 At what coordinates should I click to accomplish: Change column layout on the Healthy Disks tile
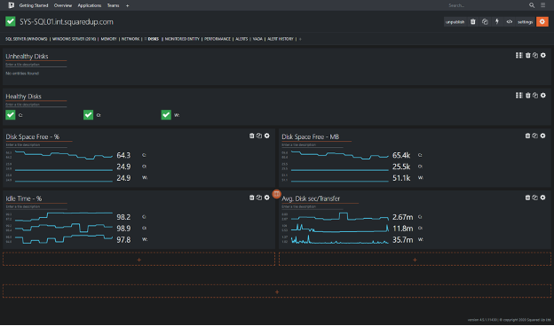(x=518, y=96)
